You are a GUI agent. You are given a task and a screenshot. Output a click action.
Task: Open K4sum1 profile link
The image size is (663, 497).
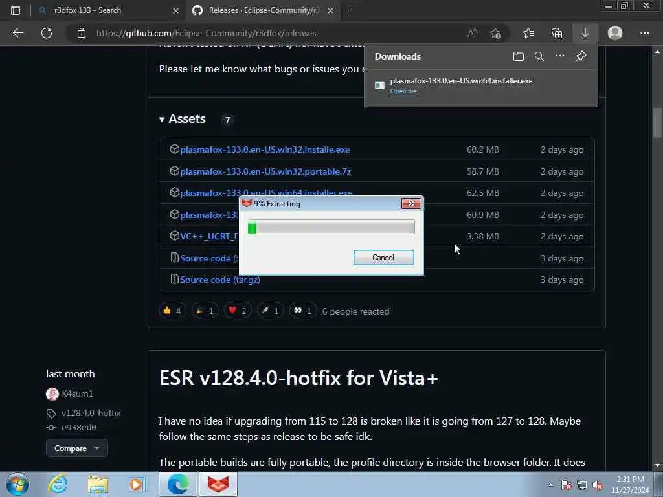77,393
